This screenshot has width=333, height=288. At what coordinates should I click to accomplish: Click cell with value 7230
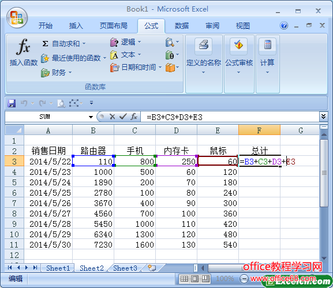(93, 245)
